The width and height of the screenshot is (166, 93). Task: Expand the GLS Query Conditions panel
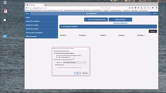(108, 27)
